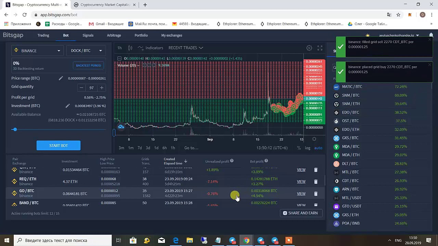Open Mail app from taskbar
Screen dimensions: 438x246
161,240
